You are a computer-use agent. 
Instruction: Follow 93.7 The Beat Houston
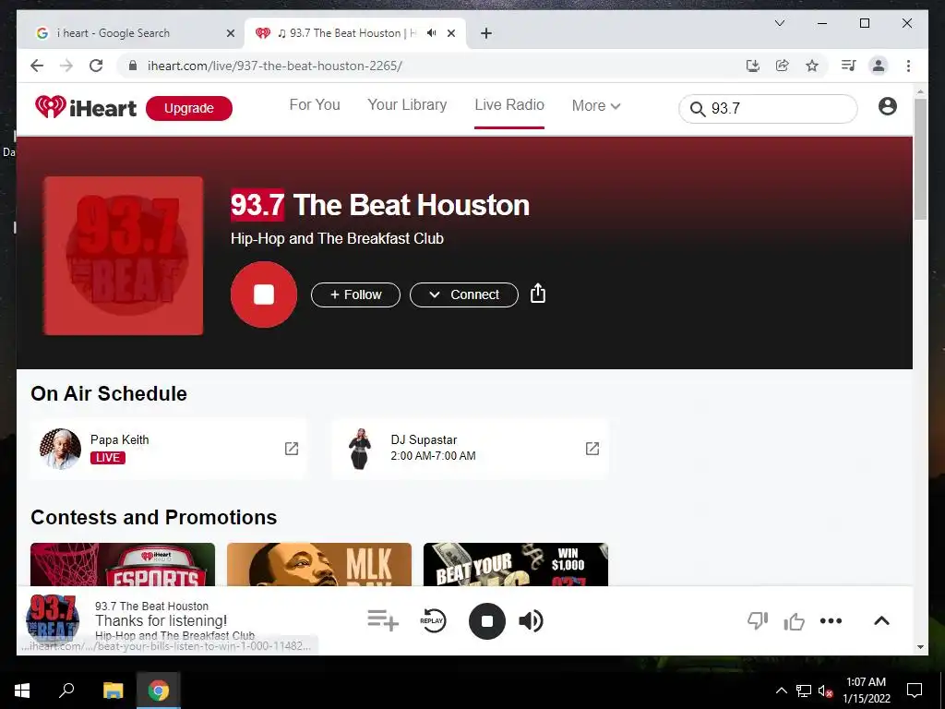tap(355, 294)
